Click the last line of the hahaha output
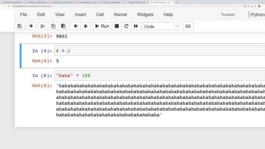The width and height of the screenshot is (265, 149). coord(109,115)
